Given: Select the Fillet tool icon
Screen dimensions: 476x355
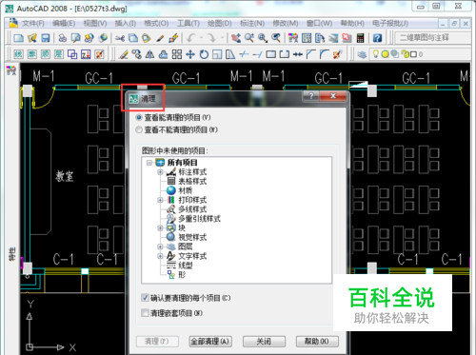Looking at the screenshot, I should pos(325,54).
